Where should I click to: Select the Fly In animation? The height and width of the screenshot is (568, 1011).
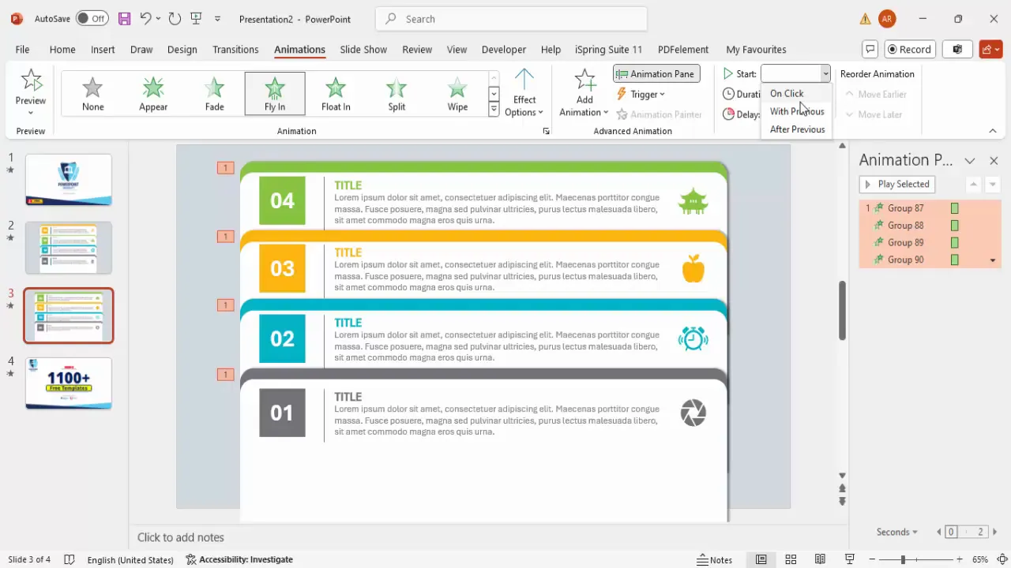275,94
